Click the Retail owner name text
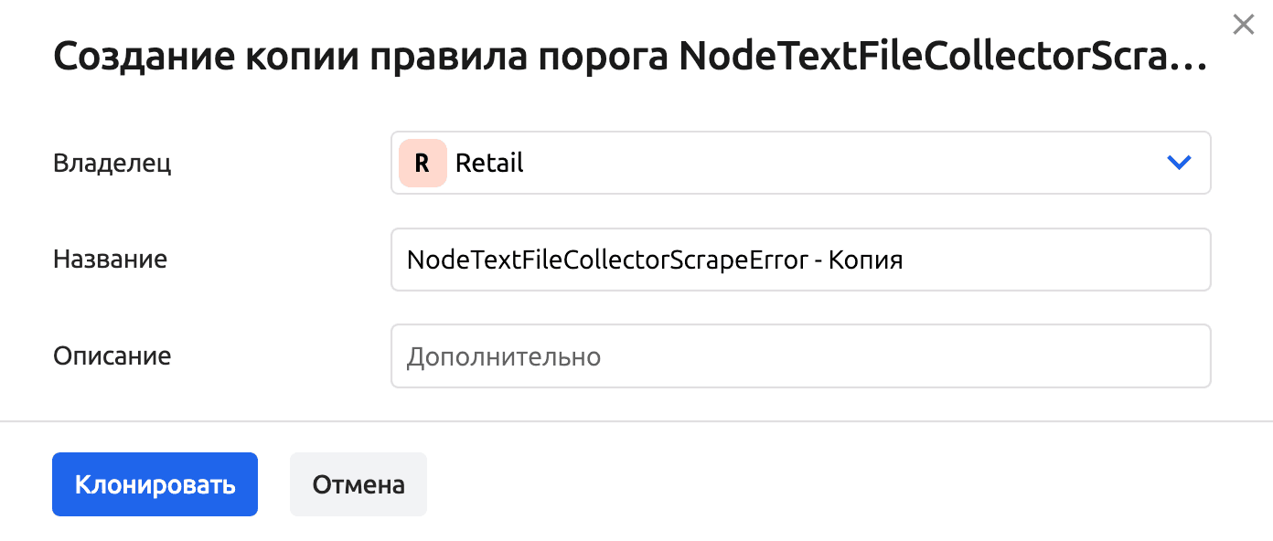The width and height of the screenshot is (1273, 541). click(489, 164)
